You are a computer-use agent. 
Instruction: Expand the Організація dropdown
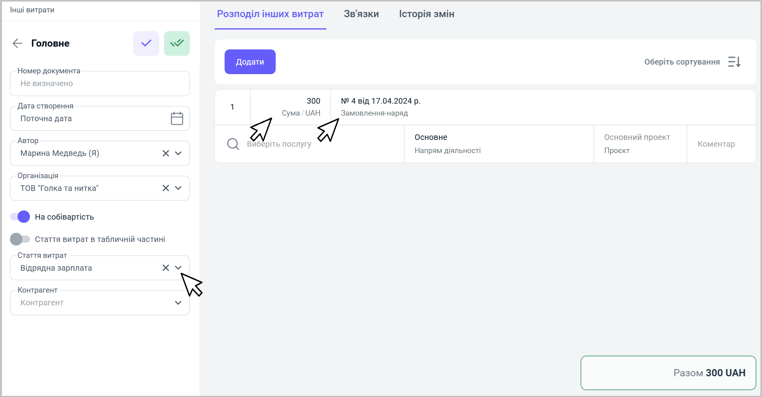[178, 188]
